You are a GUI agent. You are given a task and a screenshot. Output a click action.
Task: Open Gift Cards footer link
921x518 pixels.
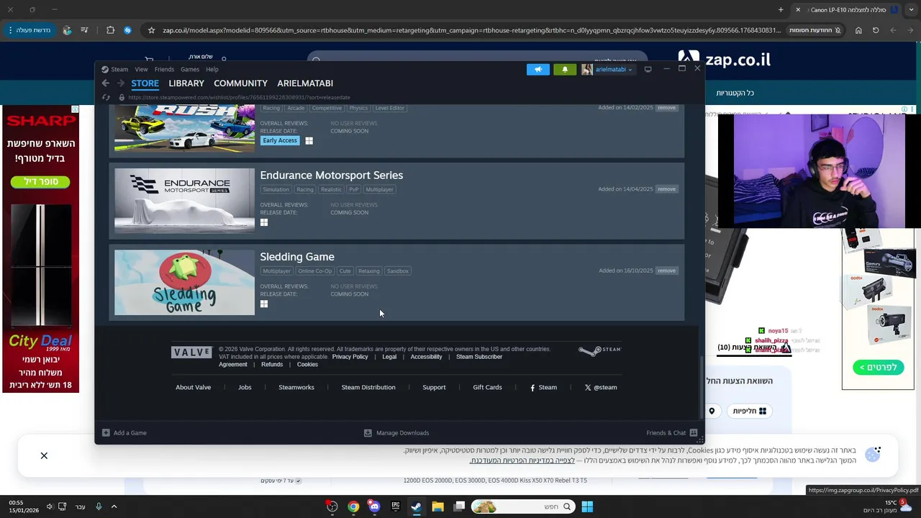click(487, 387)
